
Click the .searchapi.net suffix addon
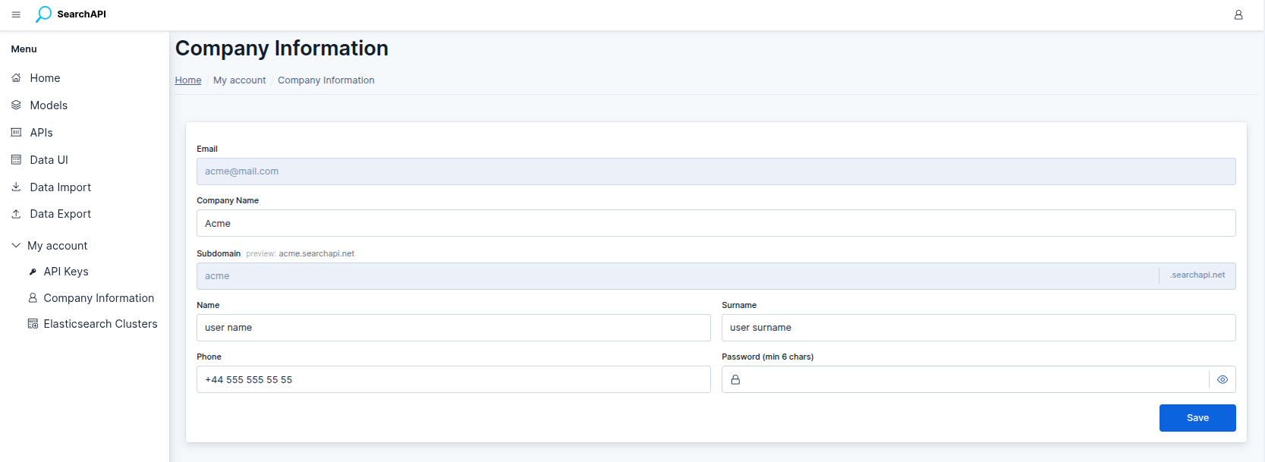point(1197,275)
